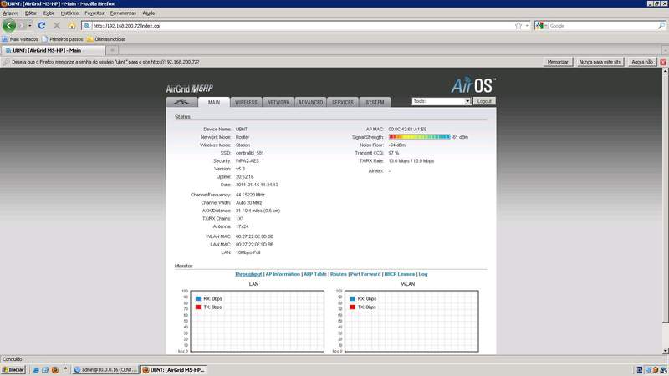
Task: Click the SSID value centralbi_581
Action: (249, 153)
